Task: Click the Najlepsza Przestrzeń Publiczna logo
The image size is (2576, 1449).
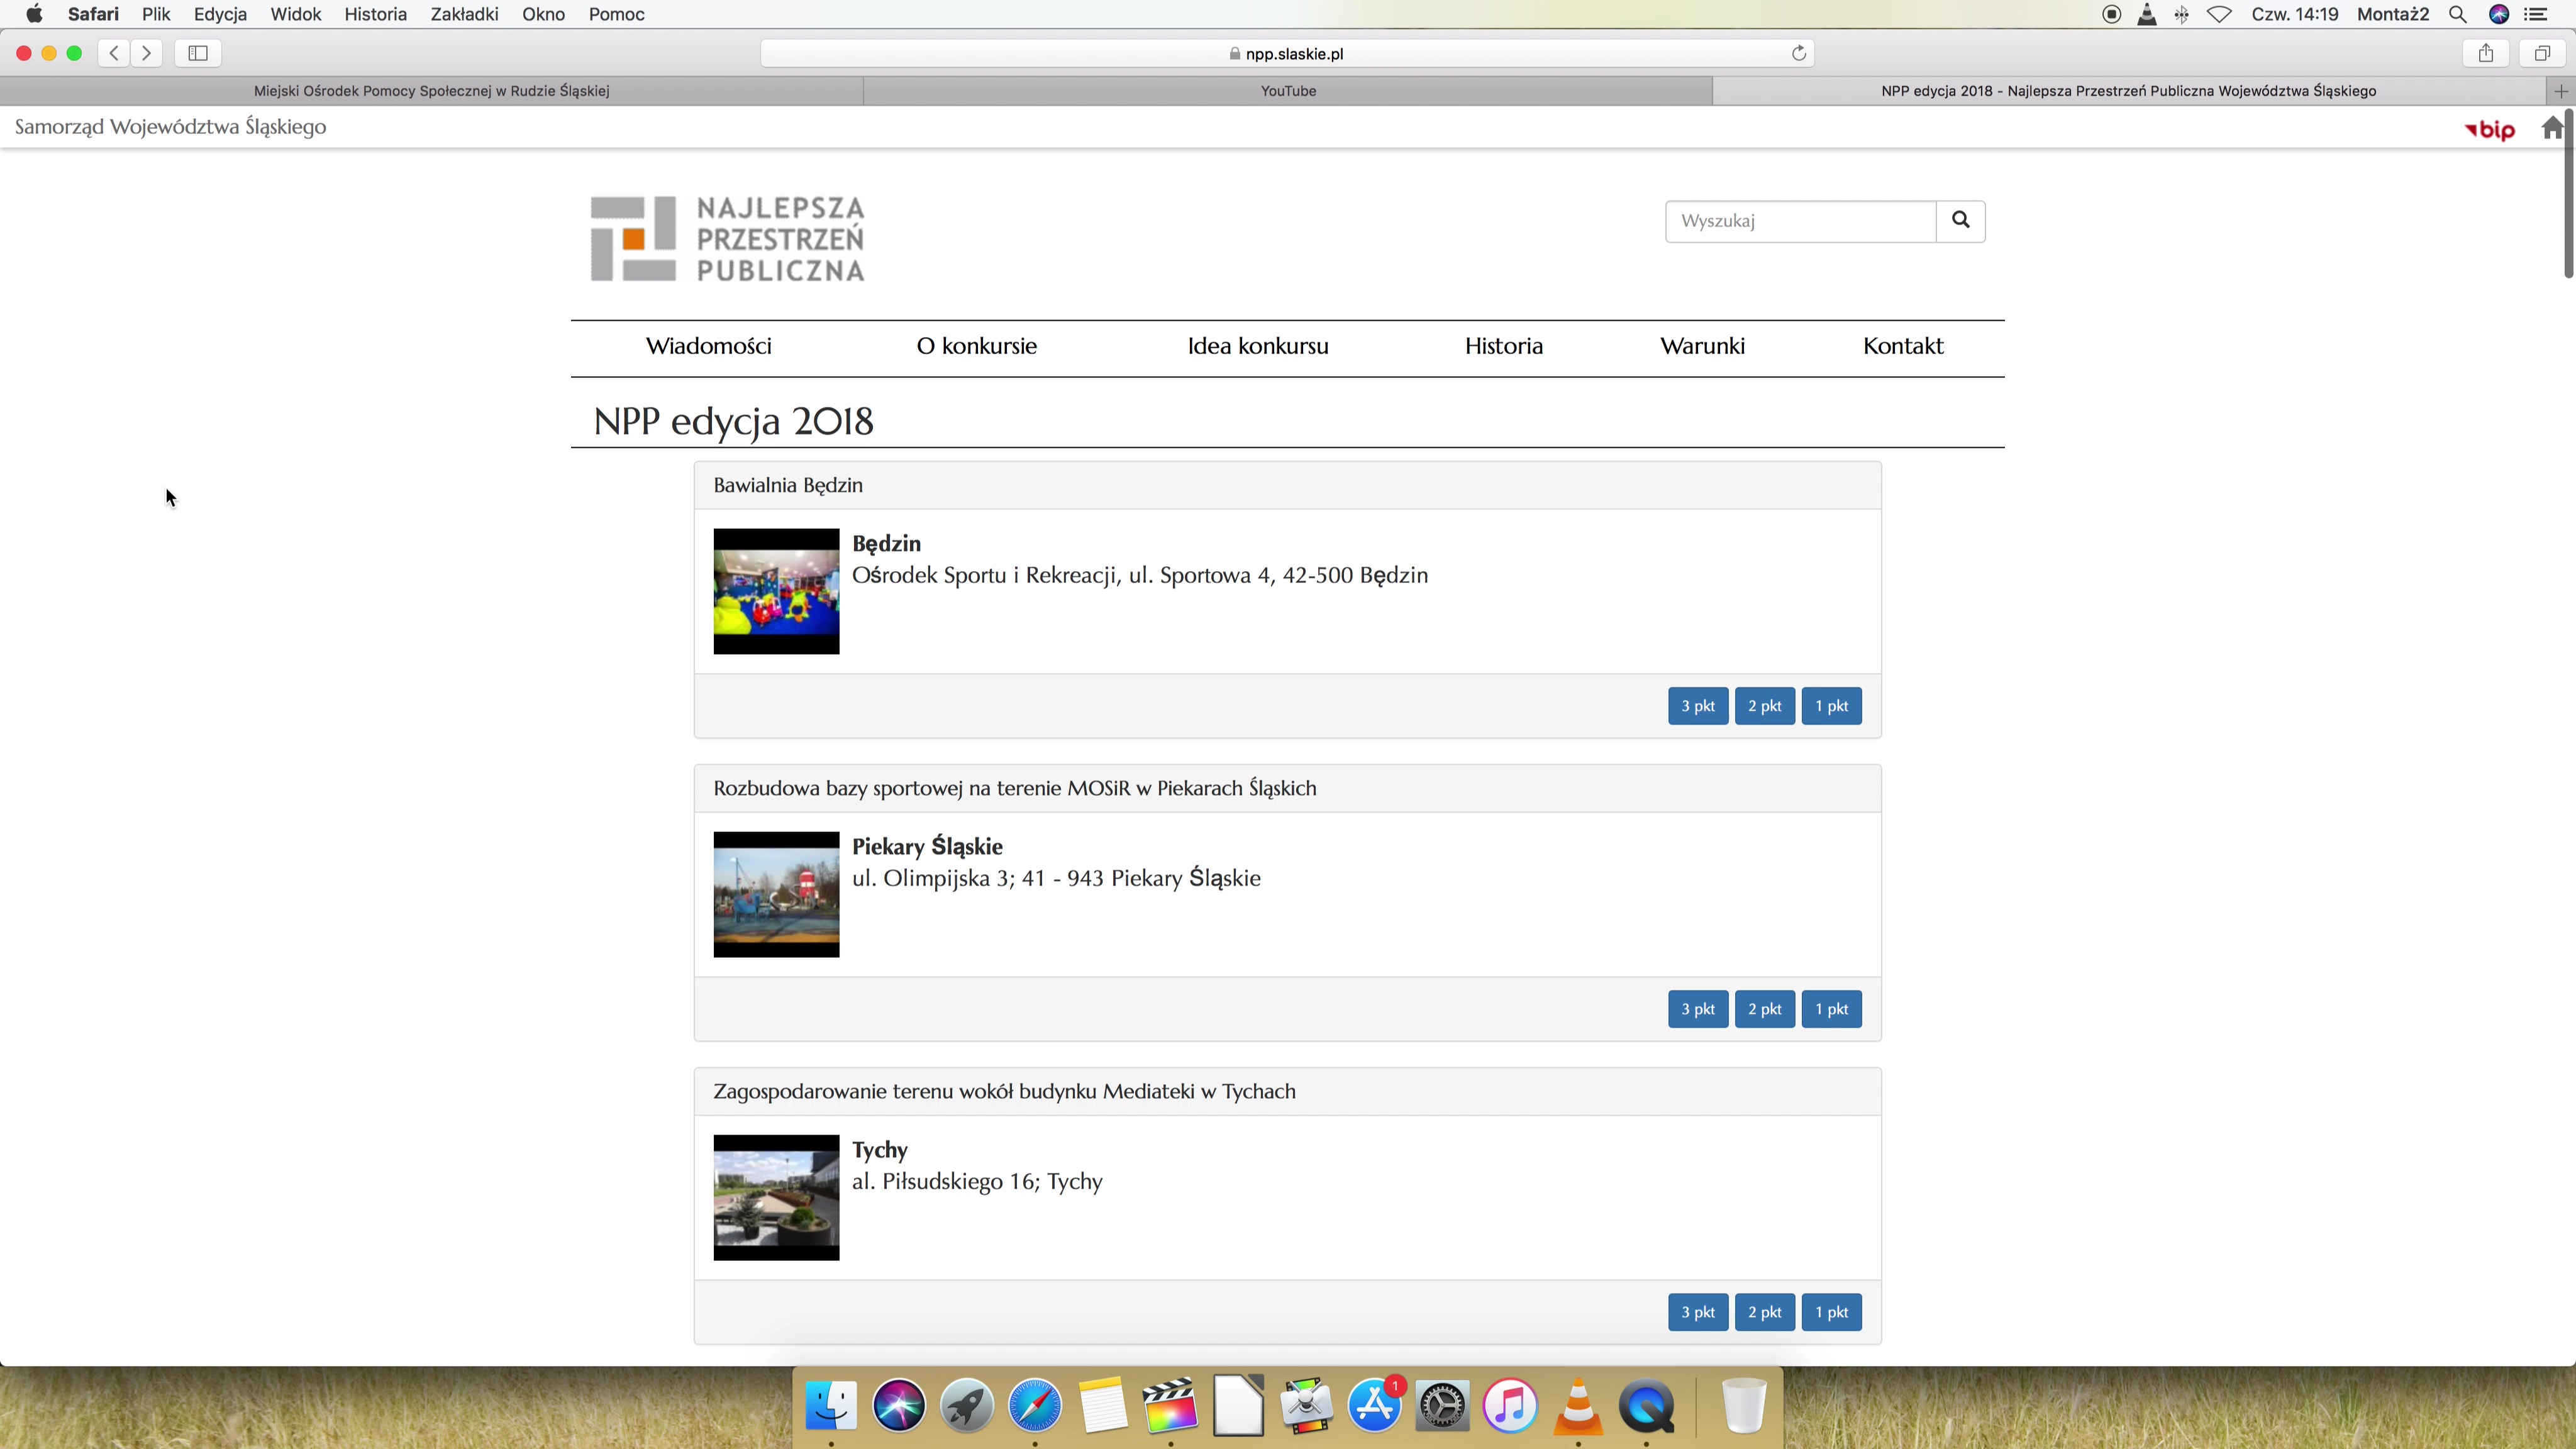Action: [727, 239]
